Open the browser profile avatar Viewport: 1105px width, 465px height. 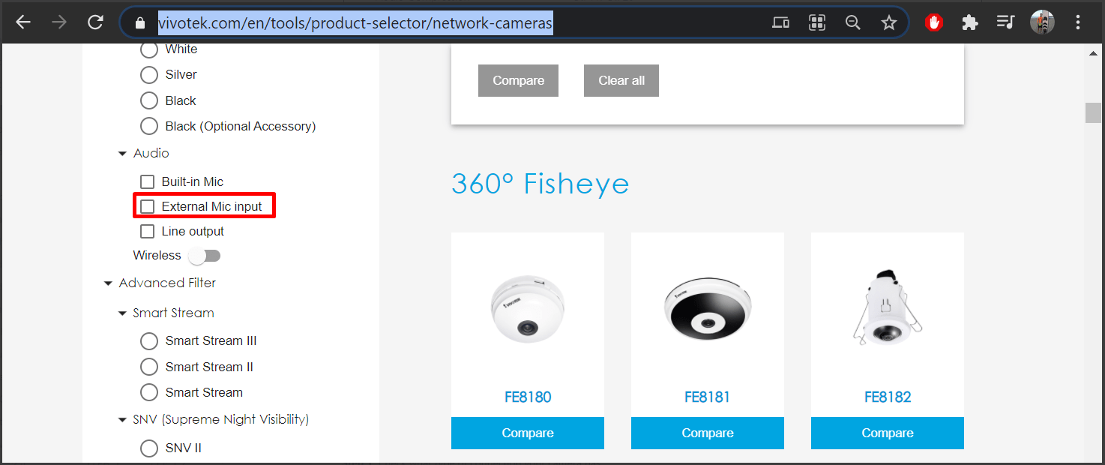[x=1042, y=22]
